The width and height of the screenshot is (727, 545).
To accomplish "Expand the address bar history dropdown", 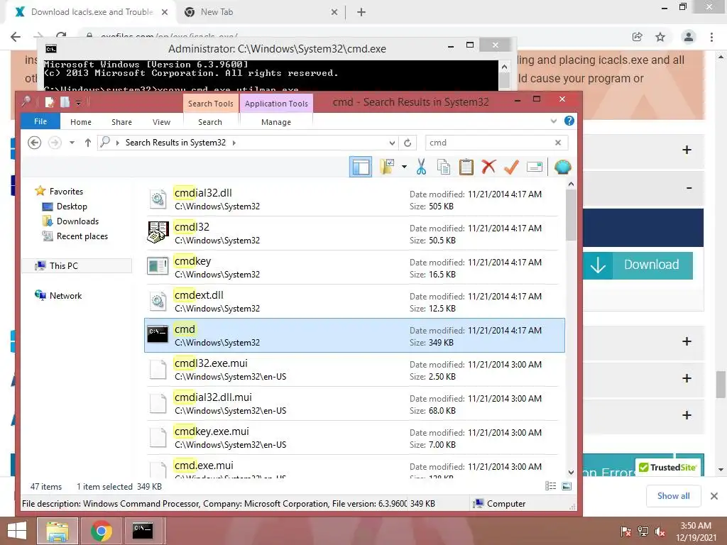I will pos(392,143).
